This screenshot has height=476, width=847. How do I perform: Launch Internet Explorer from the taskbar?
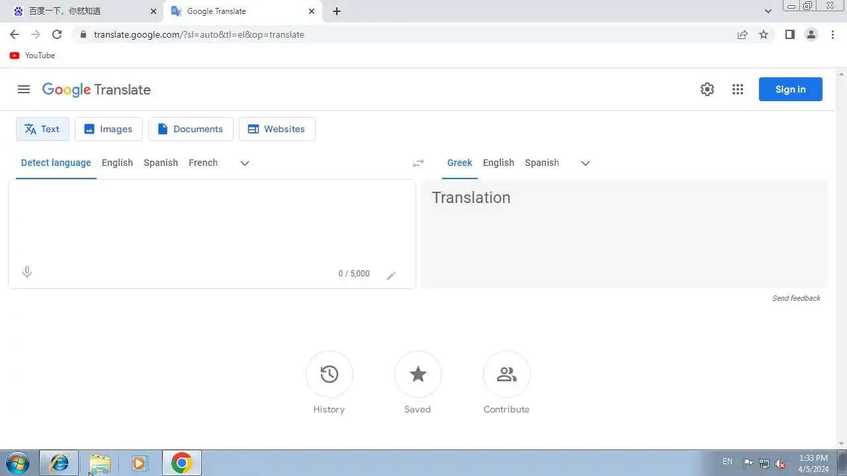click(x=60, y=463)
